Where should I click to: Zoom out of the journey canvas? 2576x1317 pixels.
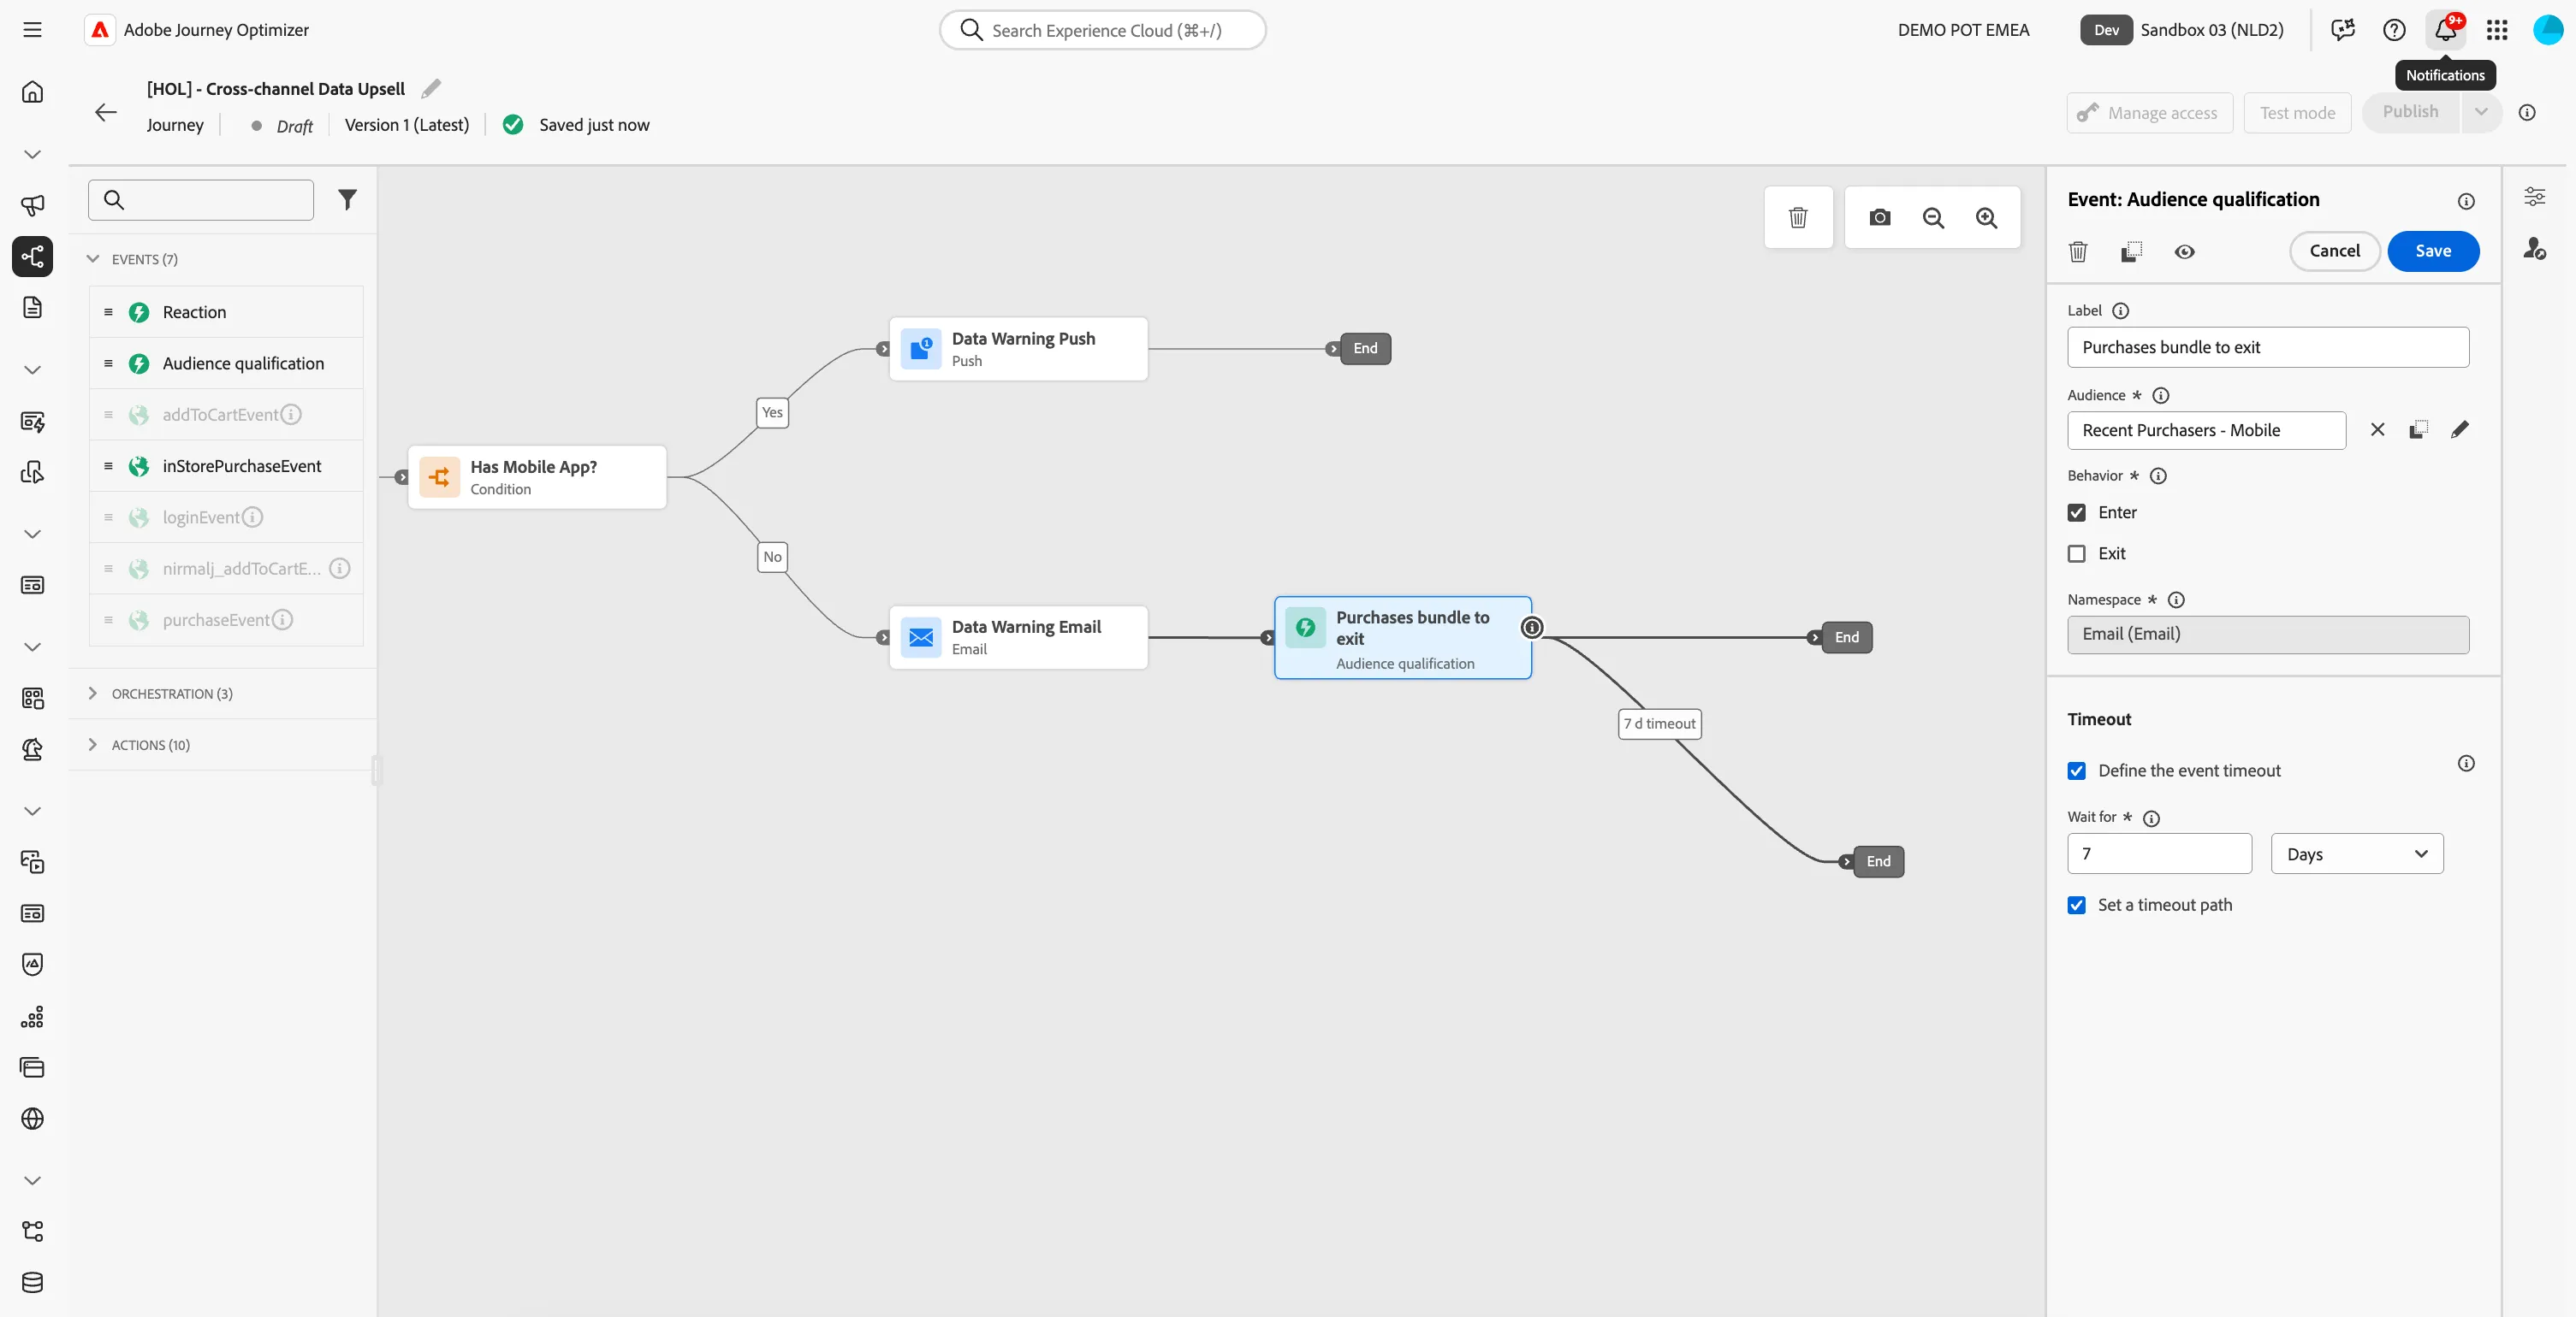pyautogui.click(x=1933, y=217)
